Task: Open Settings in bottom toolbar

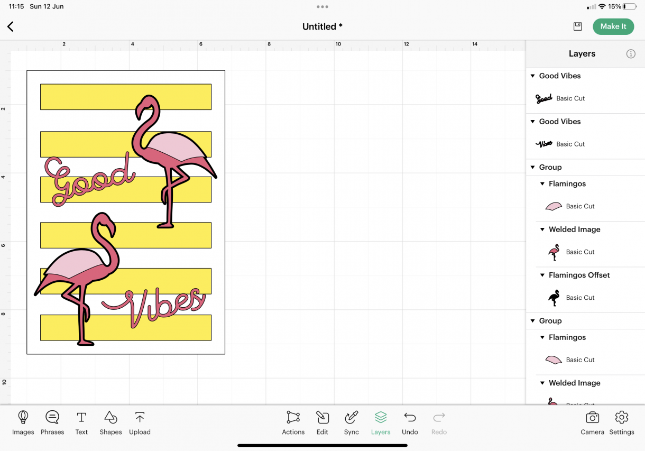Action: [622, 422]
